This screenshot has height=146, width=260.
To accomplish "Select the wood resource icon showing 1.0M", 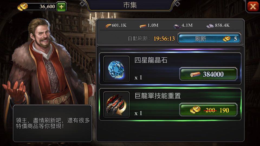I will 143,26.
